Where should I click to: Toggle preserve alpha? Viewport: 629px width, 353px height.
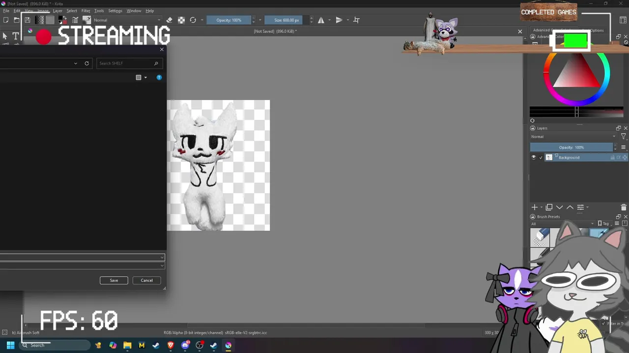(181, 20)
